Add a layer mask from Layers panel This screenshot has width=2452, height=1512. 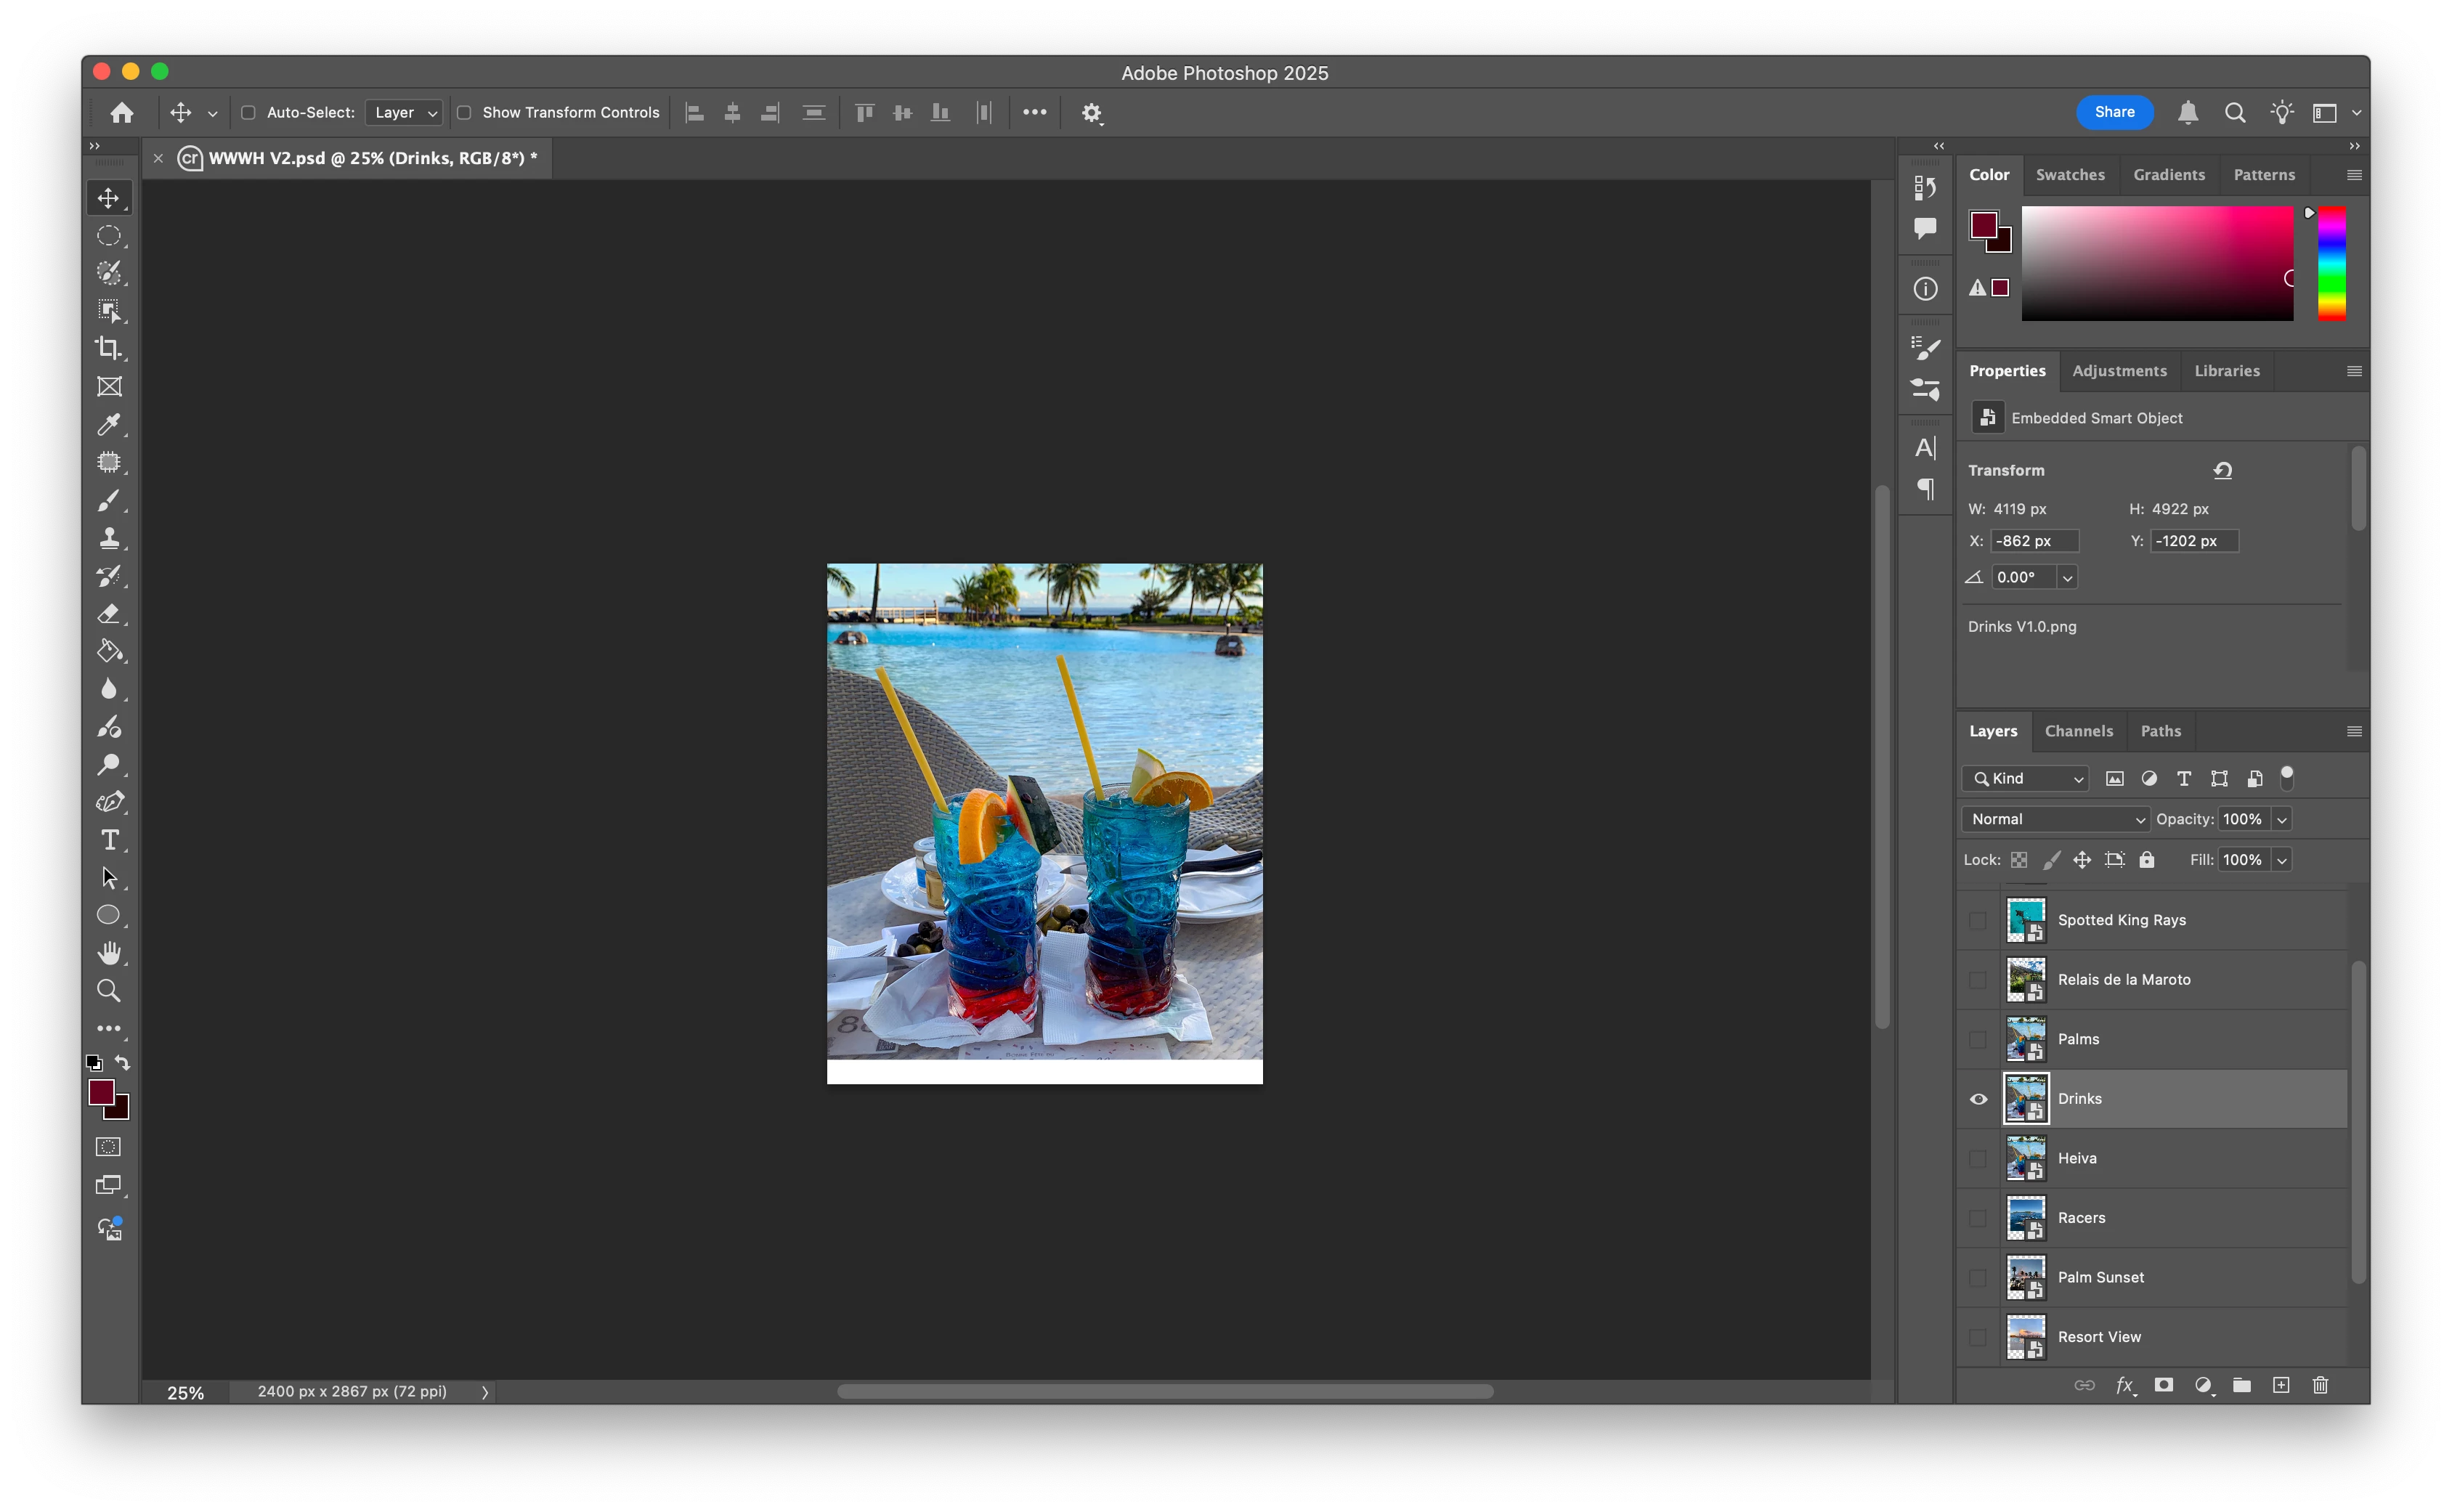[x=2163, y=1385]
